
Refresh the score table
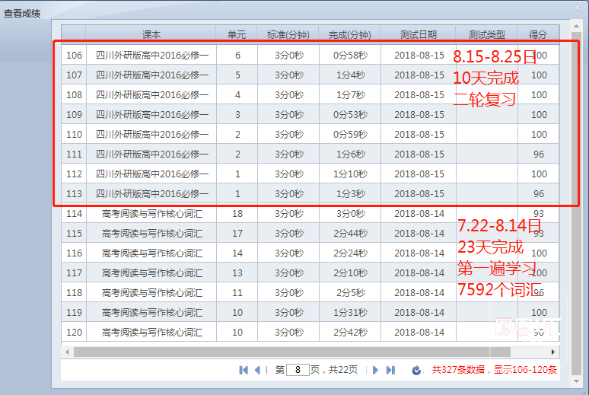tap(416, 370)
